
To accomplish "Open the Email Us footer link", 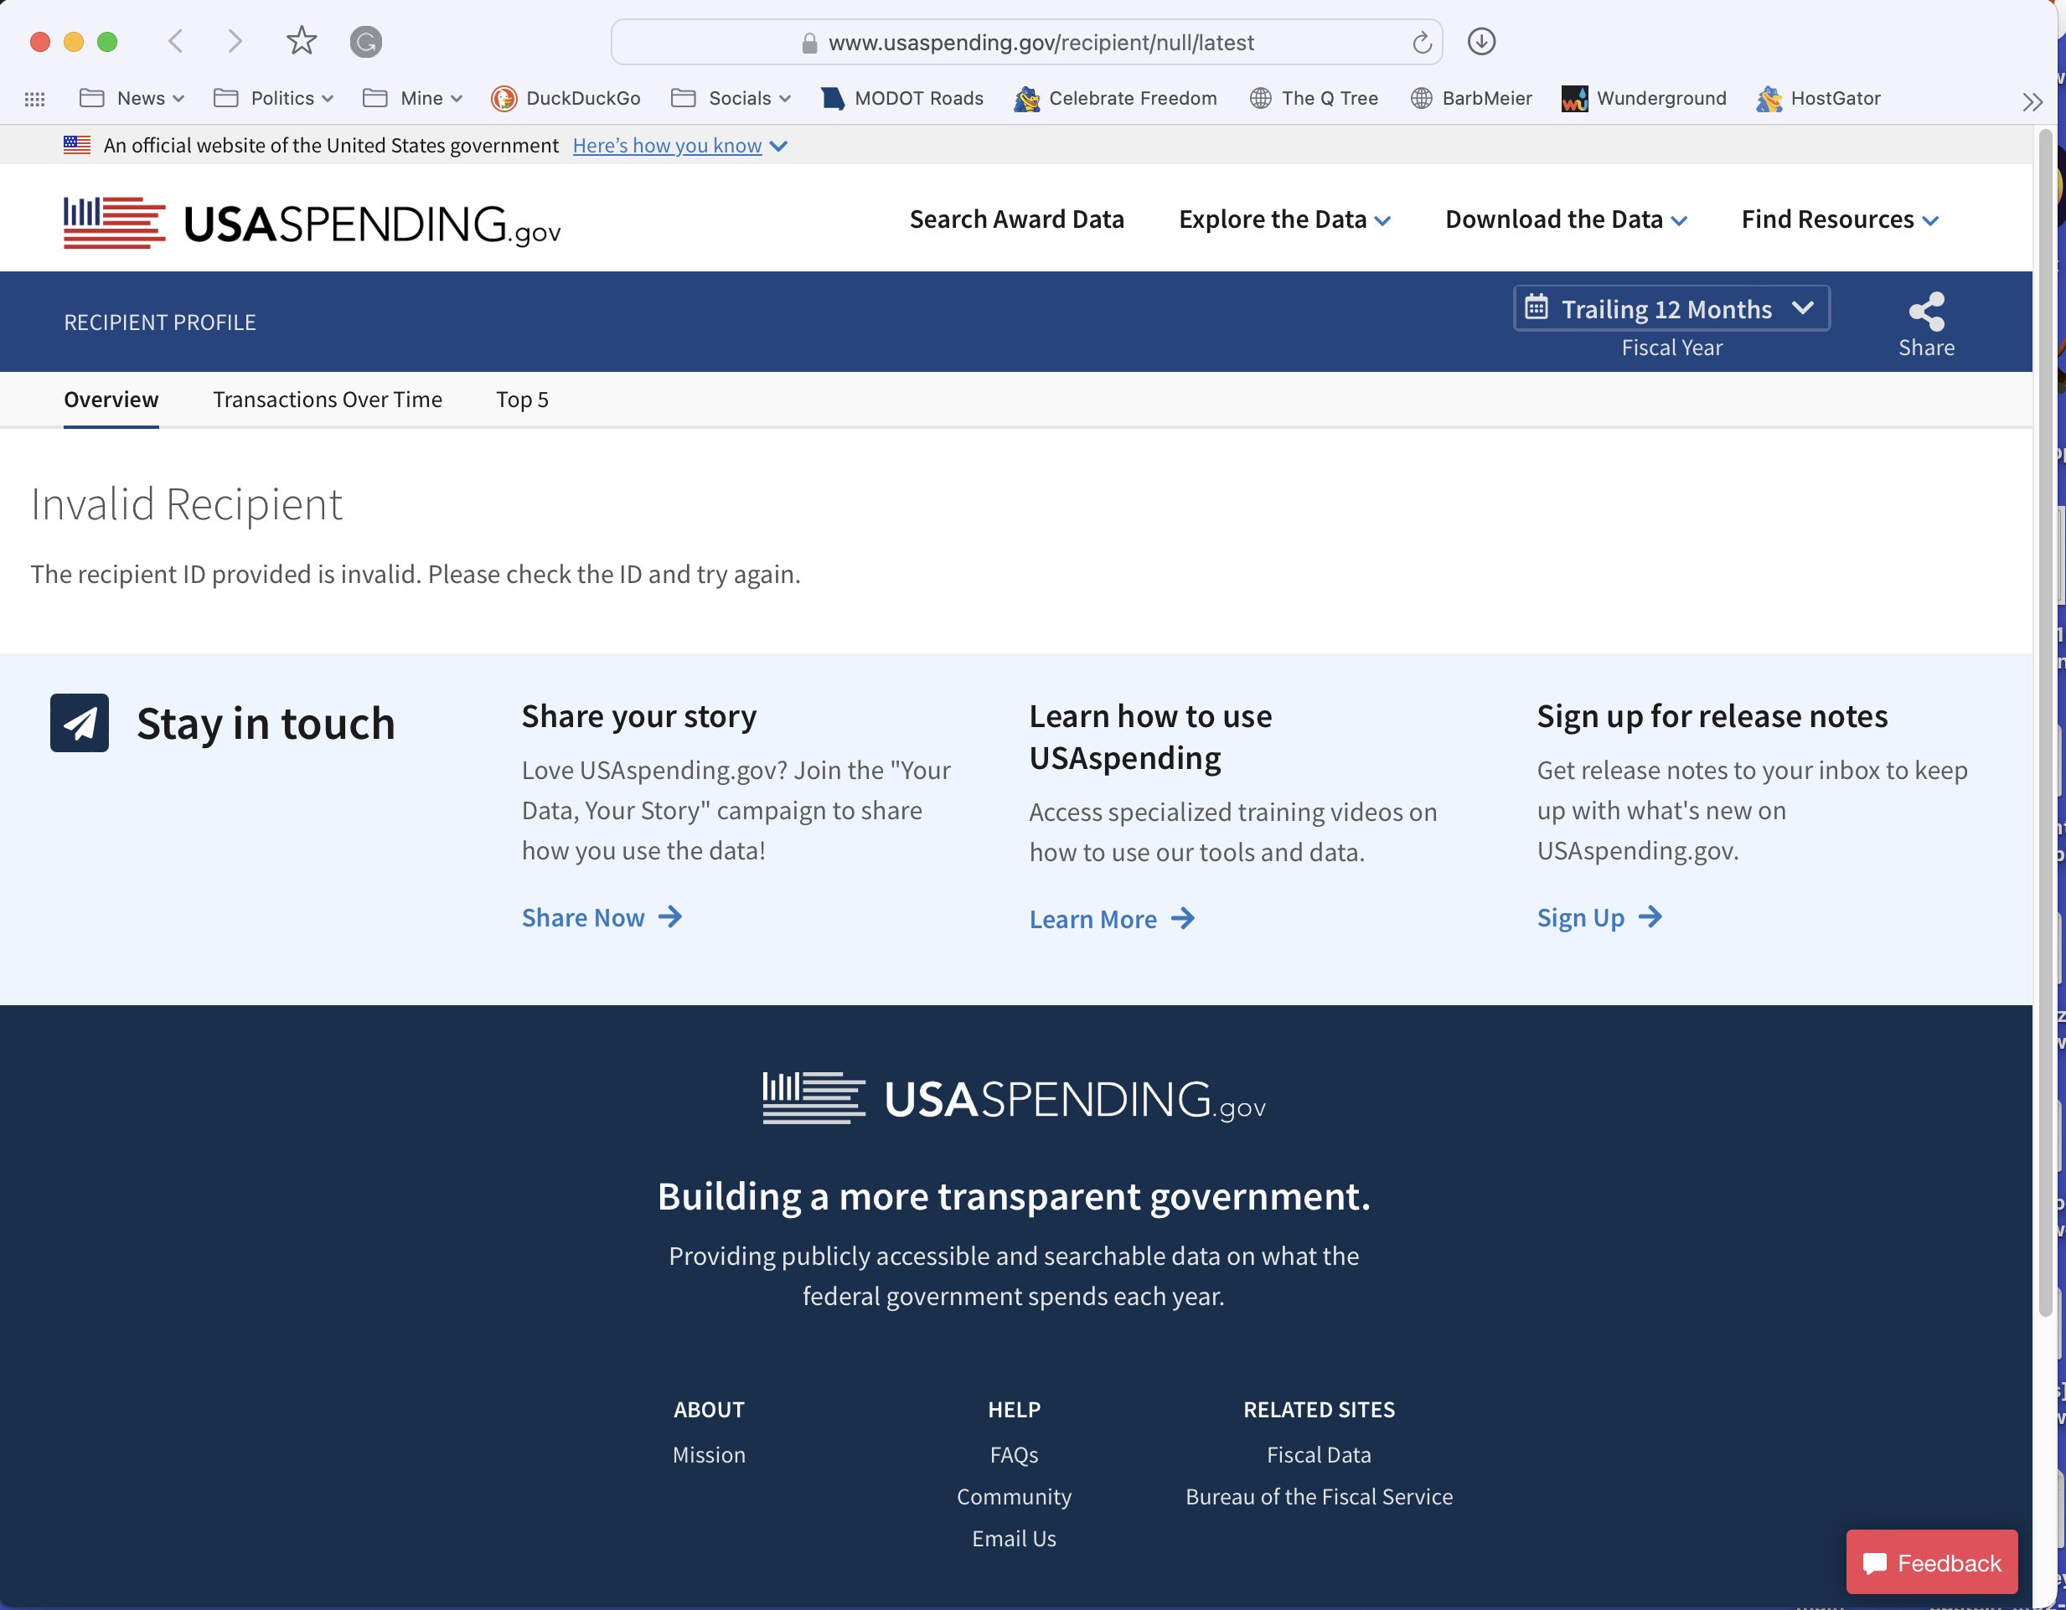I will (x=1014, y=1538).
